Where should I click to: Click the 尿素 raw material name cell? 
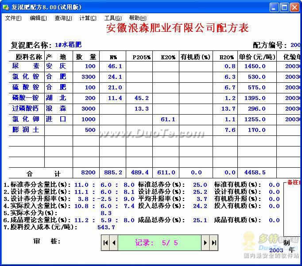26,66
